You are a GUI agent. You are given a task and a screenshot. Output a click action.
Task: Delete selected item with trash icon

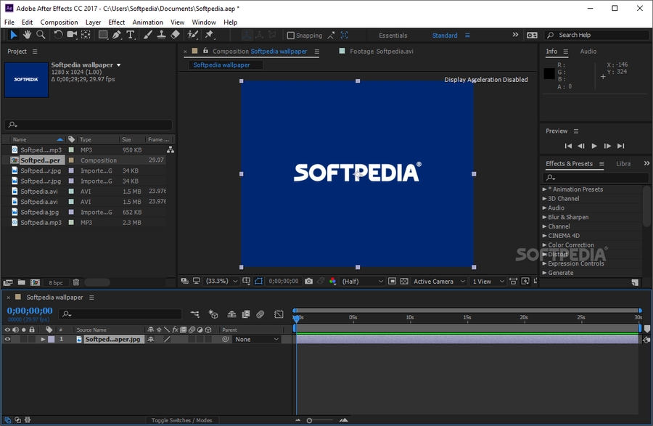(x=76, y=282)
